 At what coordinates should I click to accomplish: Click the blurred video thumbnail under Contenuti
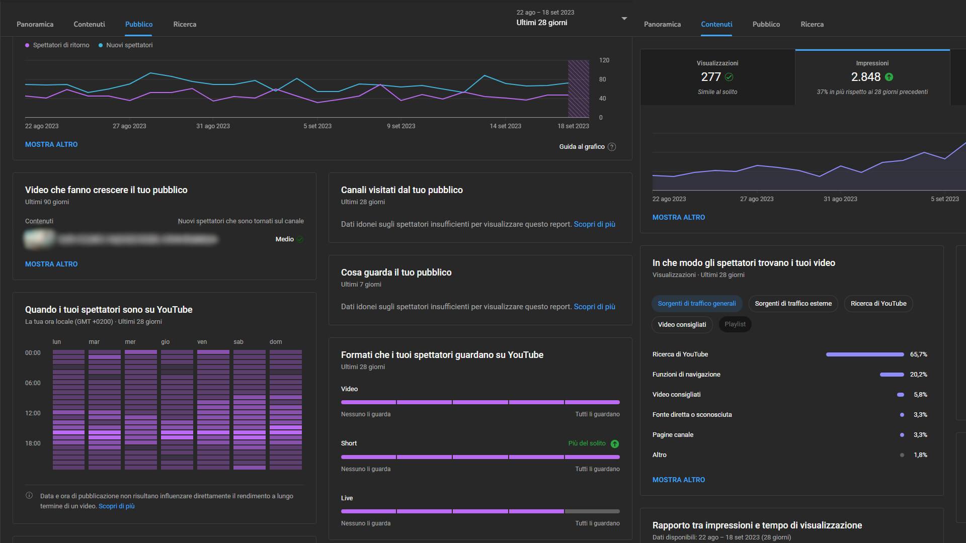click(x=39, y=239)
